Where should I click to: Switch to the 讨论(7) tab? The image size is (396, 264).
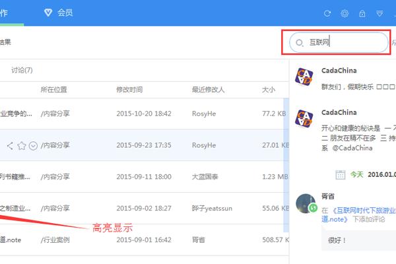22,70
